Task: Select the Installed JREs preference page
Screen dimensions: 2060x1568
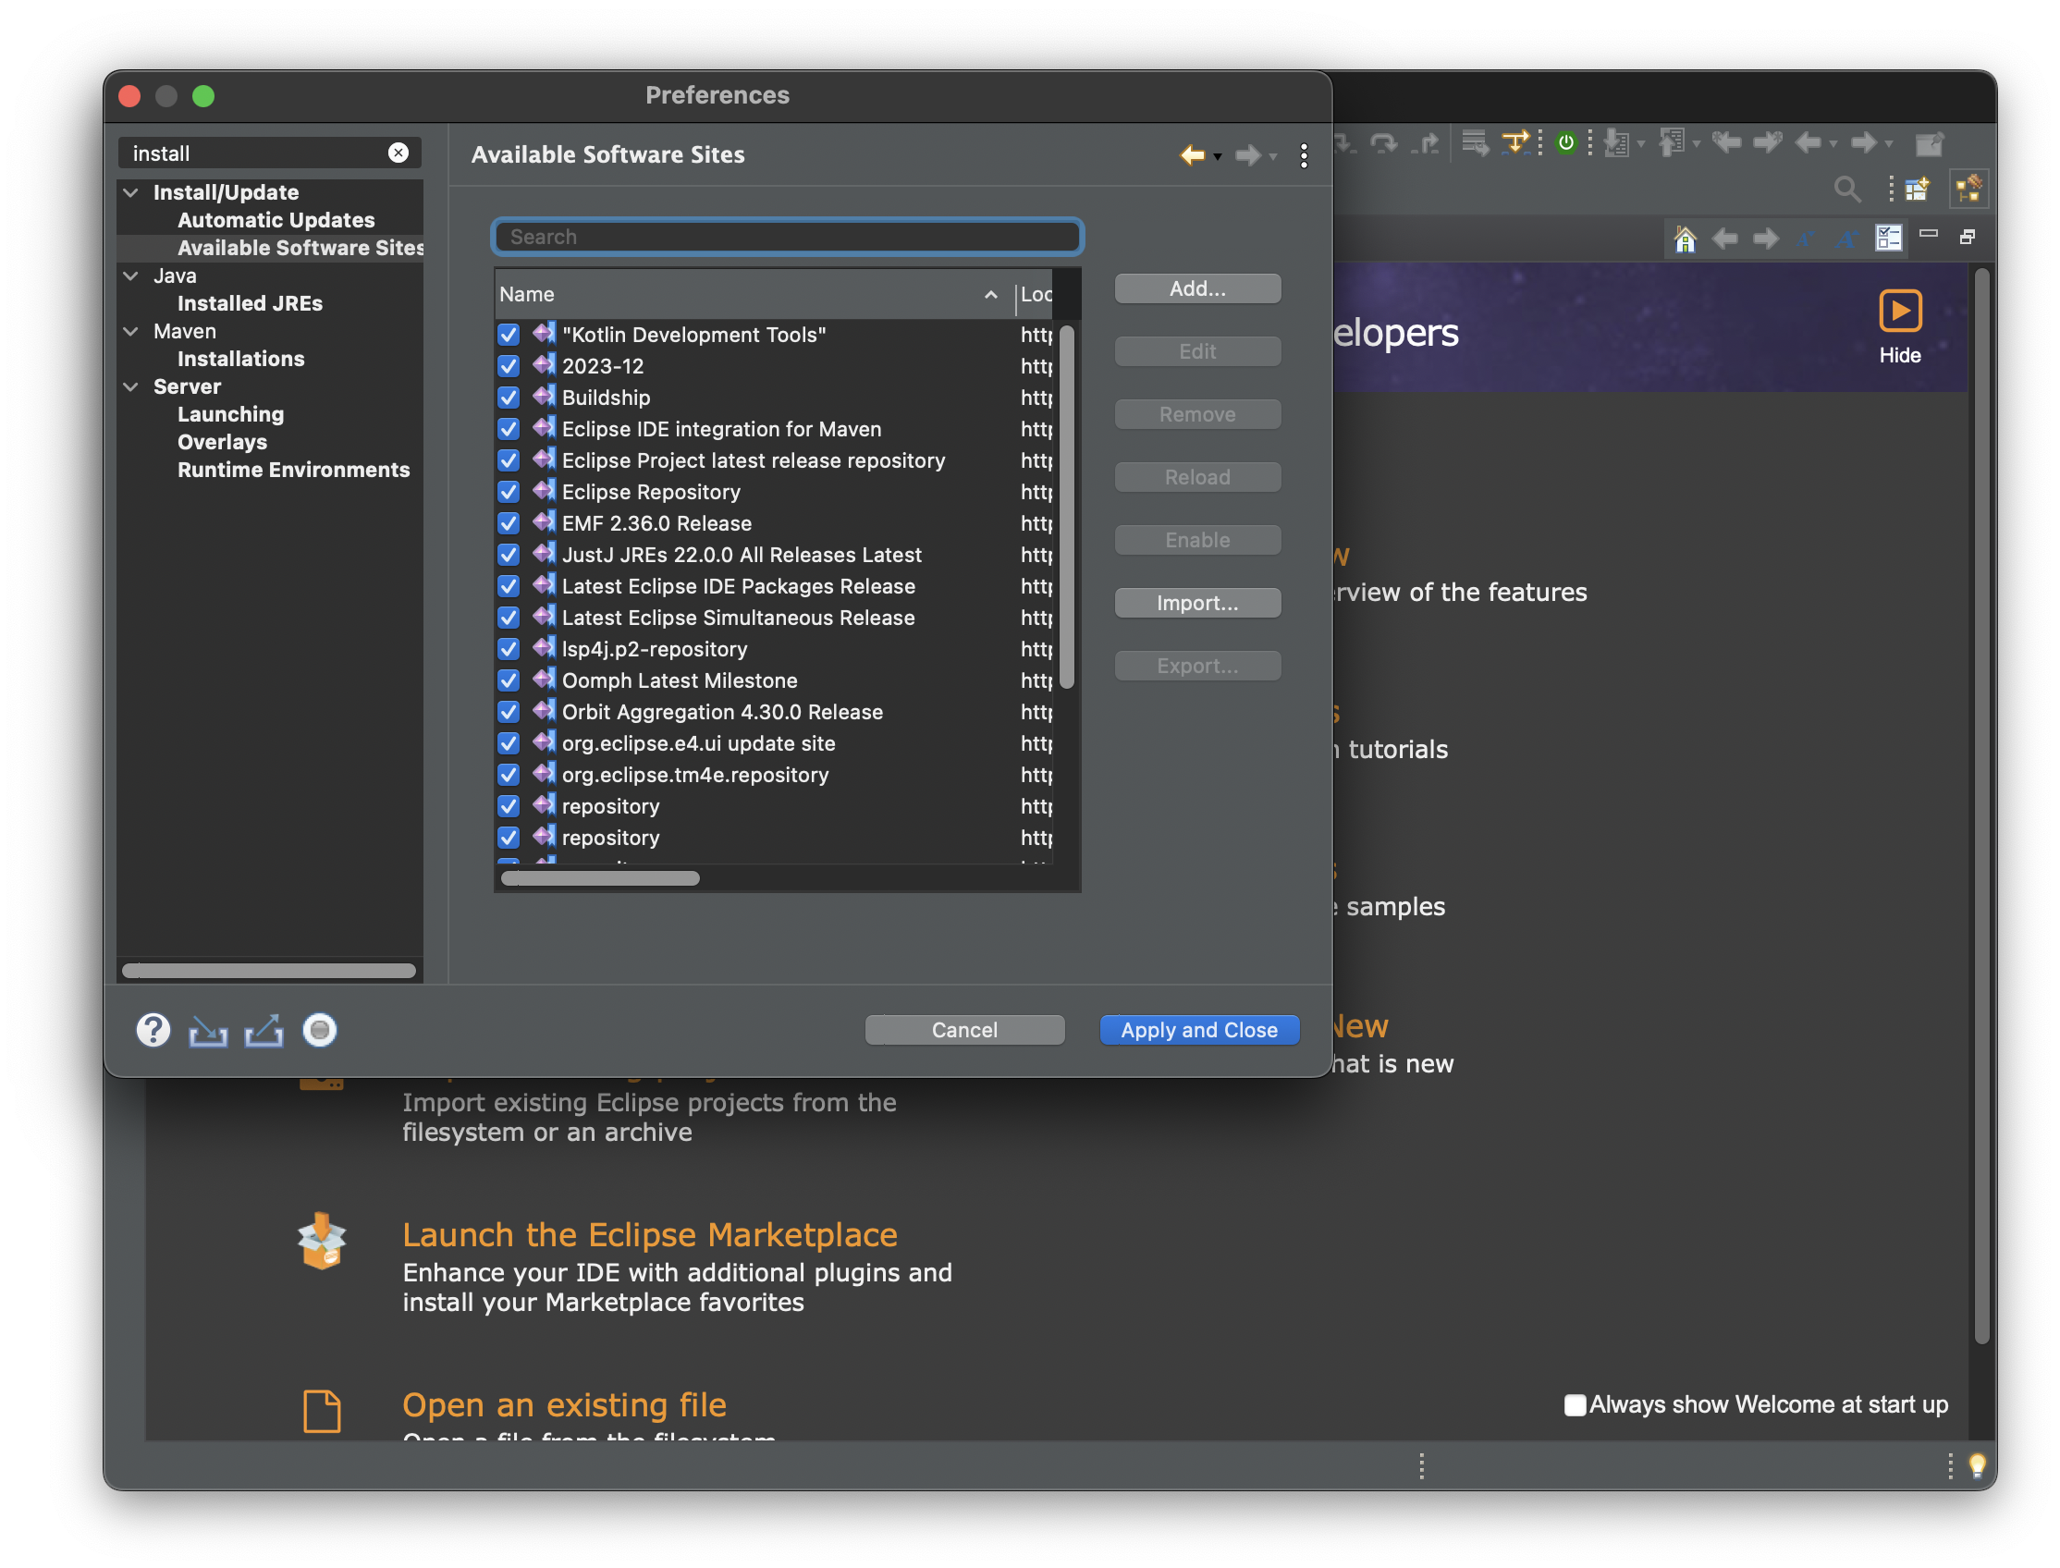Action: pos(250,303)
